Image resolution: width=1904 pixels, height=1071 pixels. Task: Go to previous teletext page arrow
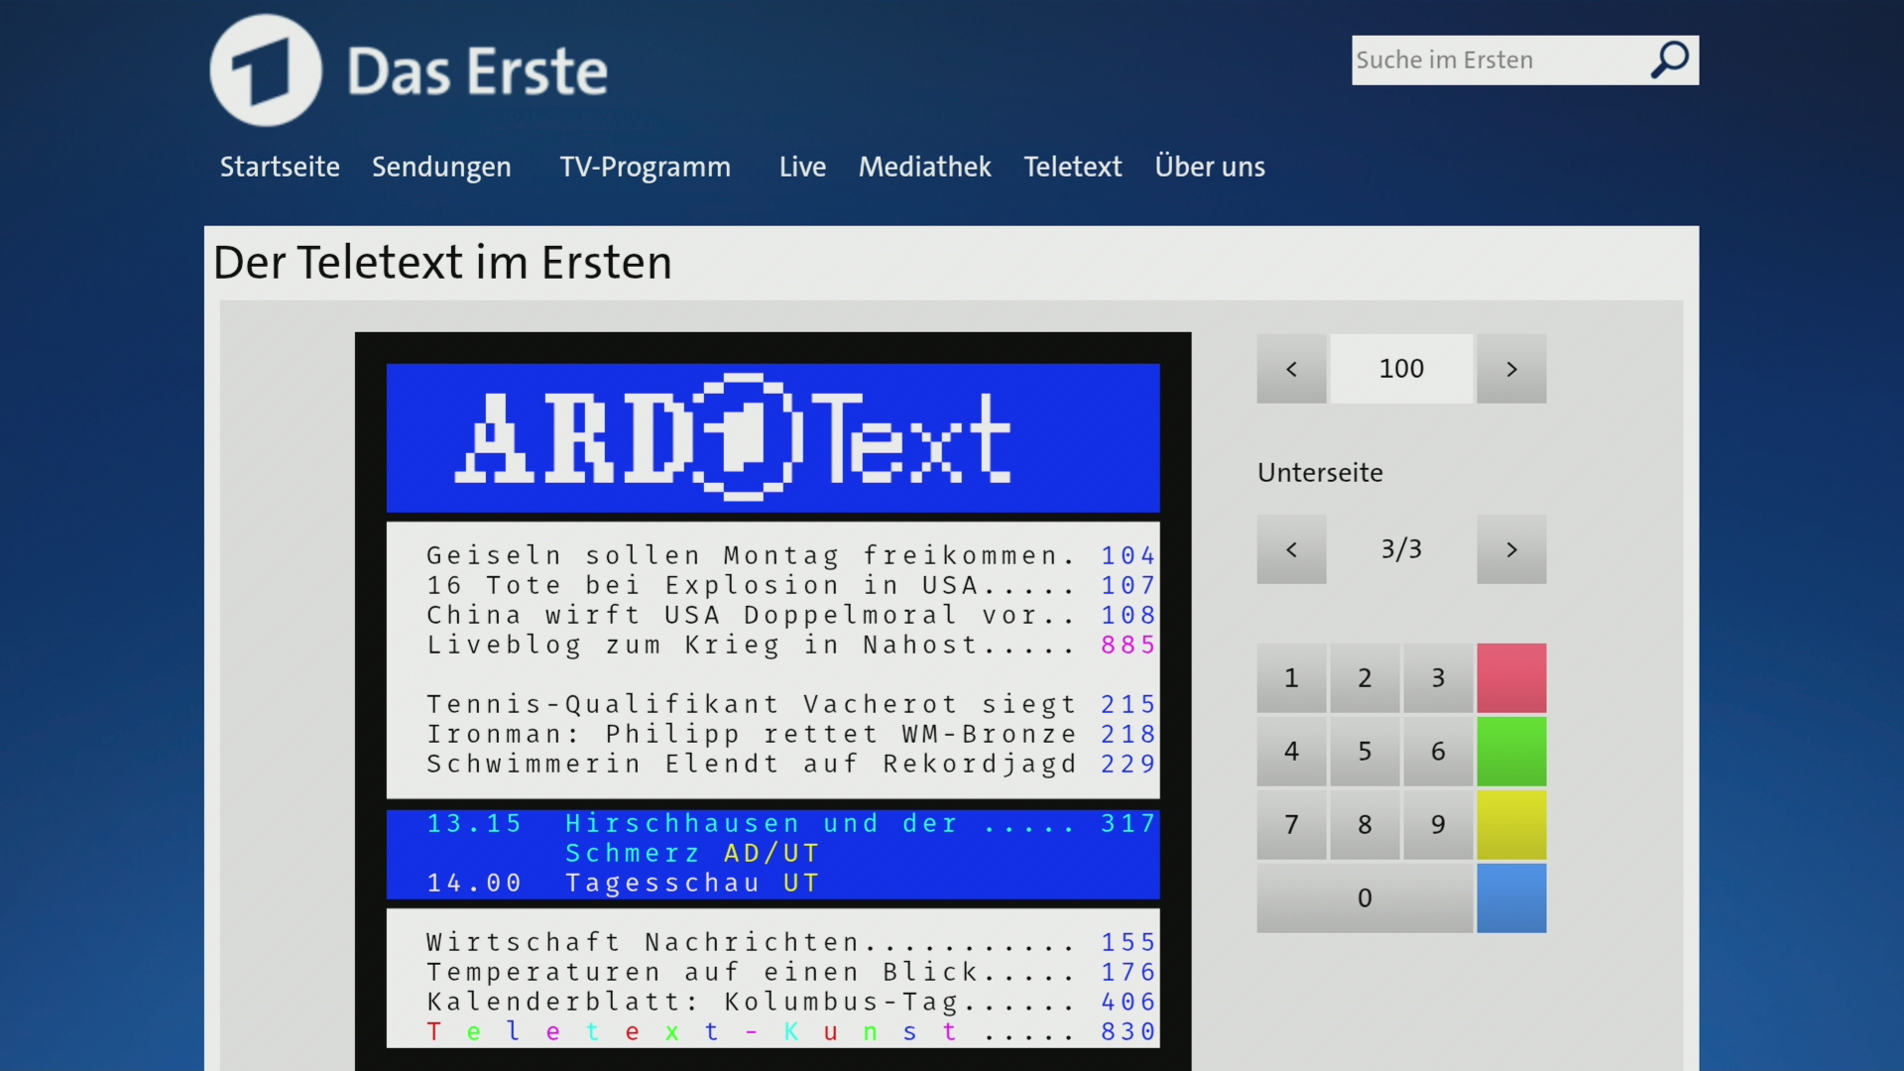(x=1291, y=369)
